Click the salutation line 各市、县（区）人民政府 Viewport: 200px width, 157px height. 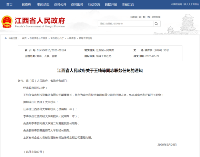coord(43,81)
